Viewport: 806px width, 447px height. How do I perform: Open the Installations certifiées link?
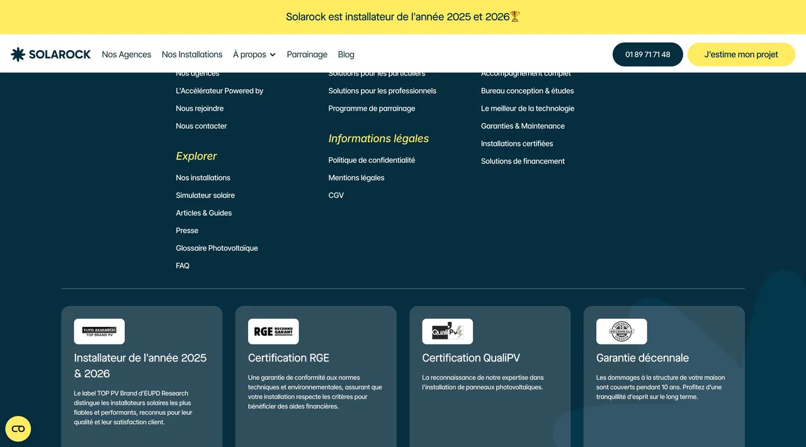coord(517,144)
